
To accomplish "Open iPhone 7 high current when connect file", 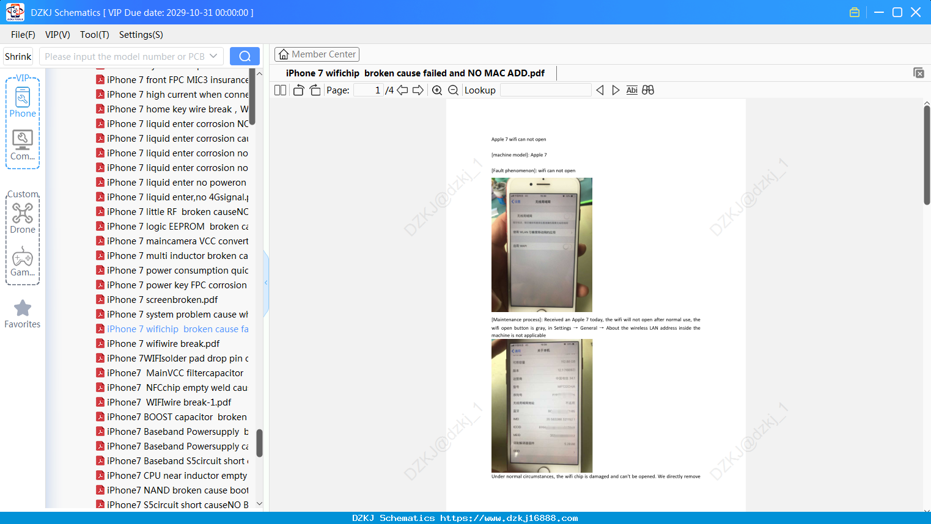I will point(172,95).
